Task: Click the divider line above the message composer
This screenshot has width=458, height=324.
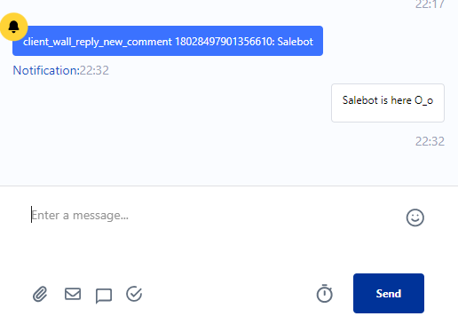Action: click(229, 186)
